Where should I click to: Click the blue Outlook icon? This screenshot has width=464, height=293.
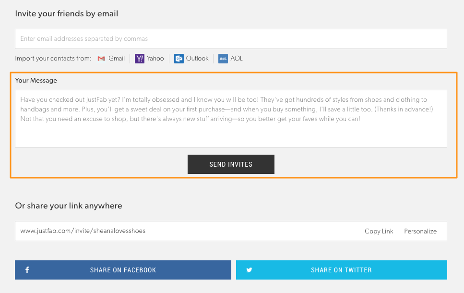click(178, 59)
